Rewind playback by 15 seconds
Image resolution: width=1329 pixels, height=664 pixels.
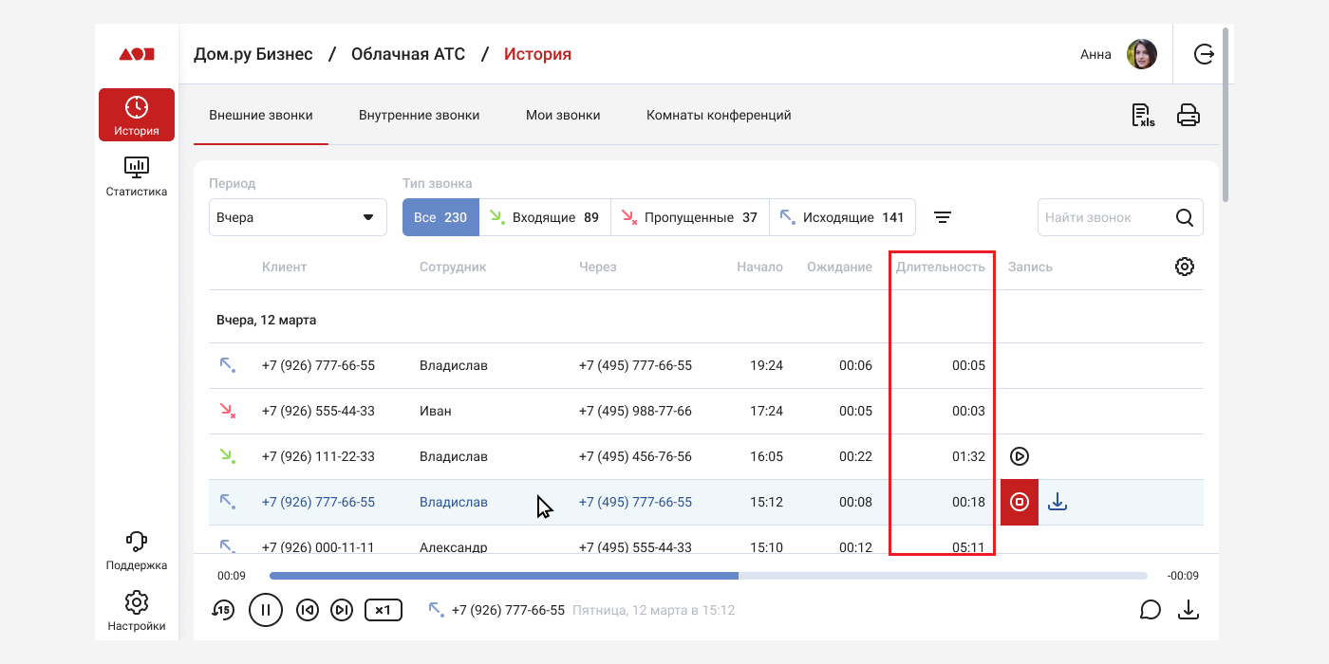pyautogui.click(x=222, y=610)
